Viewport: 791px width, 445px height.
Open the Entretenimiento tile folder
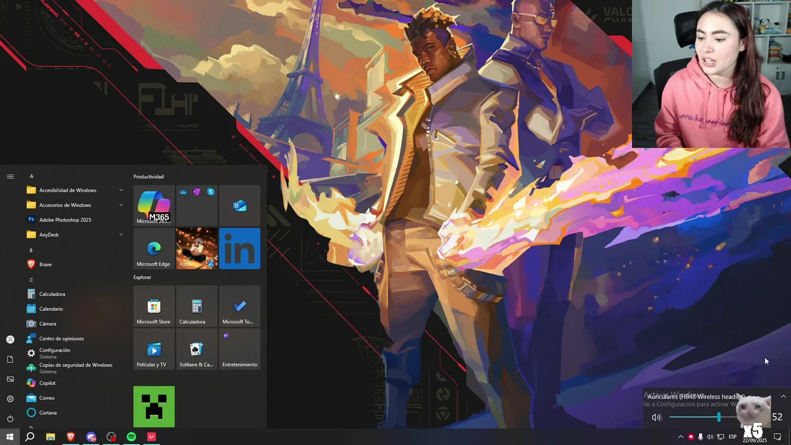(240, 349)
